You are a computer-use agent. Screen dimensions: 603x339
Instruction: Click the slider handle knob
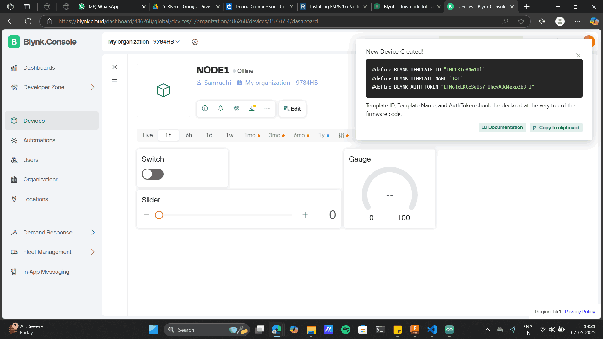(x=159, y=215)
